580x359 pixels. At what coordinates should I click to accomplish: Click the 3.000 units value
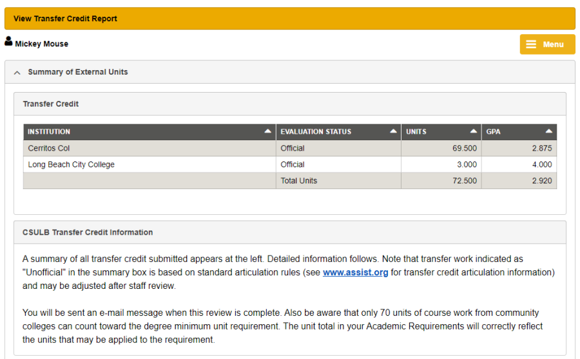click(467, 164)
